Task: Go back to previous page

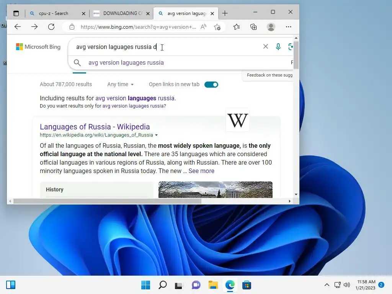Action: coord(18,27)
